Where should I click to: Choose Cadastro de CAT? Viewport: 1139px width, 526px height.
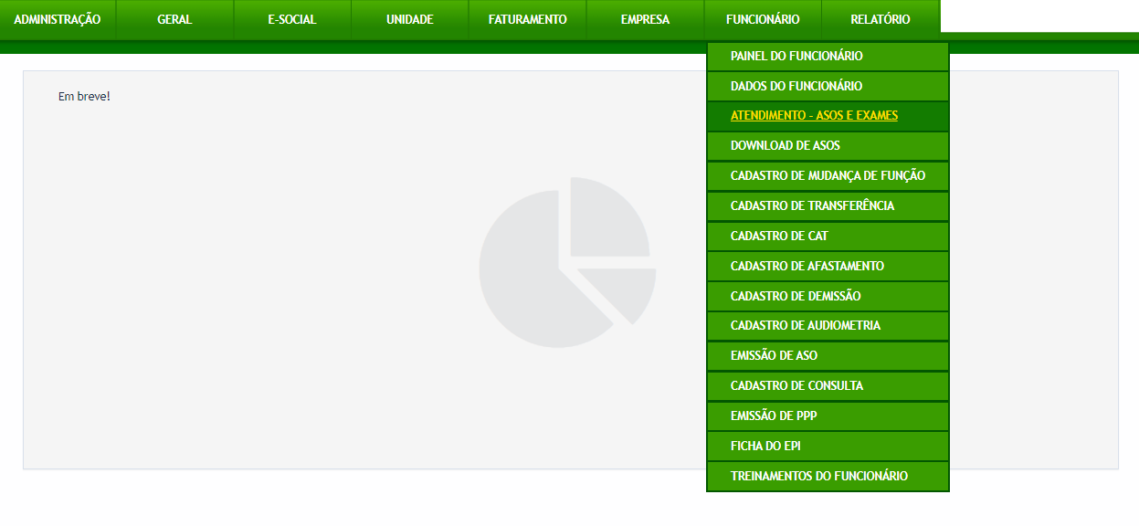pyautogui.click(x=828, y=236)
